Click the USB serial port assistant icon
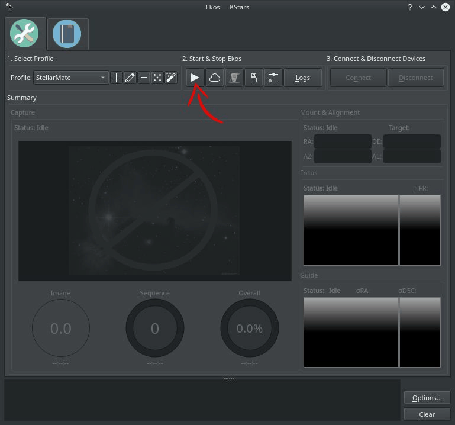455x425 pixels. tap(254, 78)
